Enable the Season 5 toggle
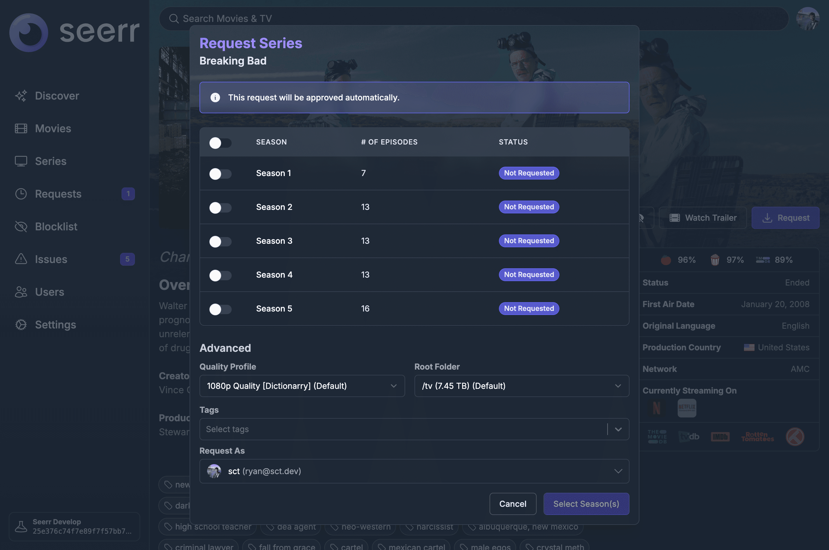 pos(221,309)
